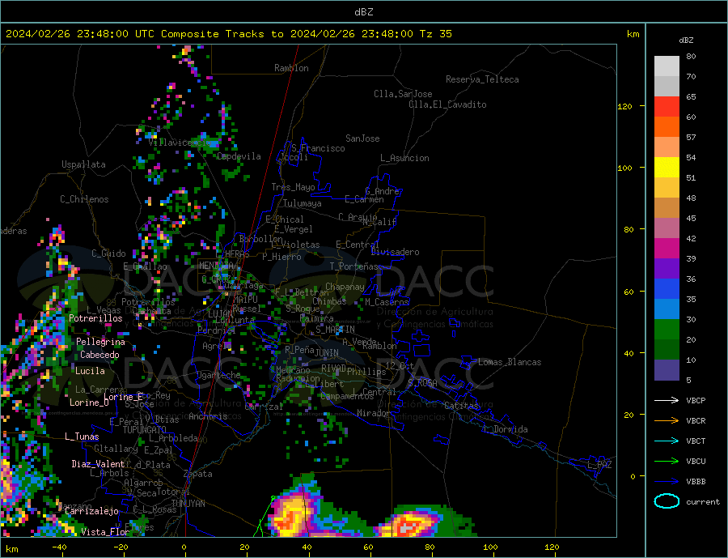Click the Chapanay label

[x=345, y=287]
